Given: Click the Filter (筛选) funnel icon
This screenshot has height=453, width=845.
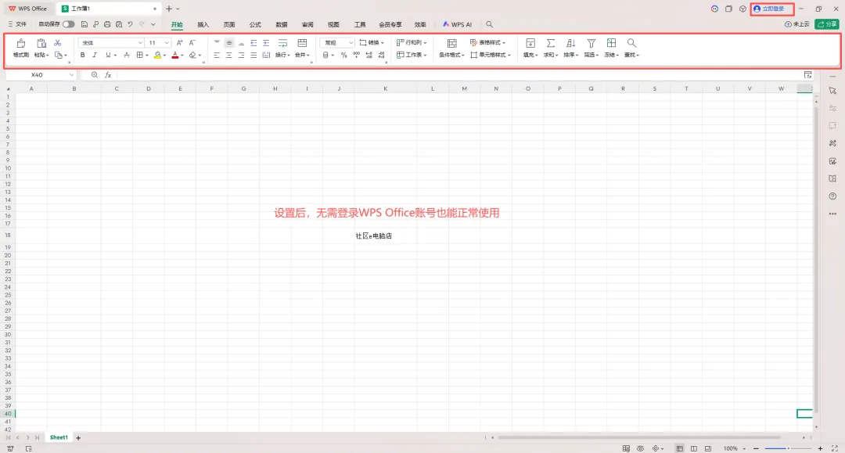Looking at the screenshot, I should (591, 43).
